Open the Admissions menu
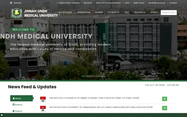The height and width of the screenshot is (117, 187). tap(84, 12)
